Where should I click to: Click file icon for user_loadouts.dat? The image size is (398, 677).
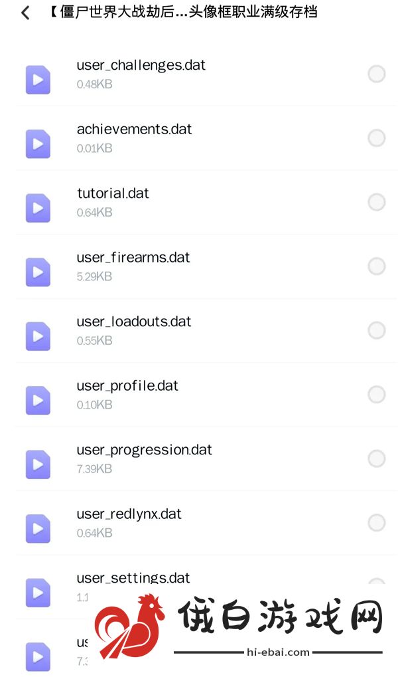[x=38, y=336]
